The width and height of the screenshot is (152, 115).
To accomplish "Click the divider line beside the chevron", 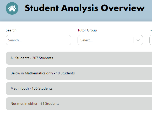I will click(x=133, y=40).
